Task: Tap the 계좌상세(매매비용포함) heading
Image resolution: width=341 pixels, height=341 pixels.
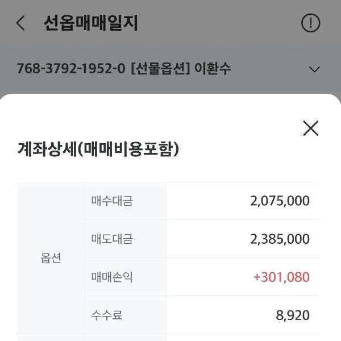Action: (98, 149)
